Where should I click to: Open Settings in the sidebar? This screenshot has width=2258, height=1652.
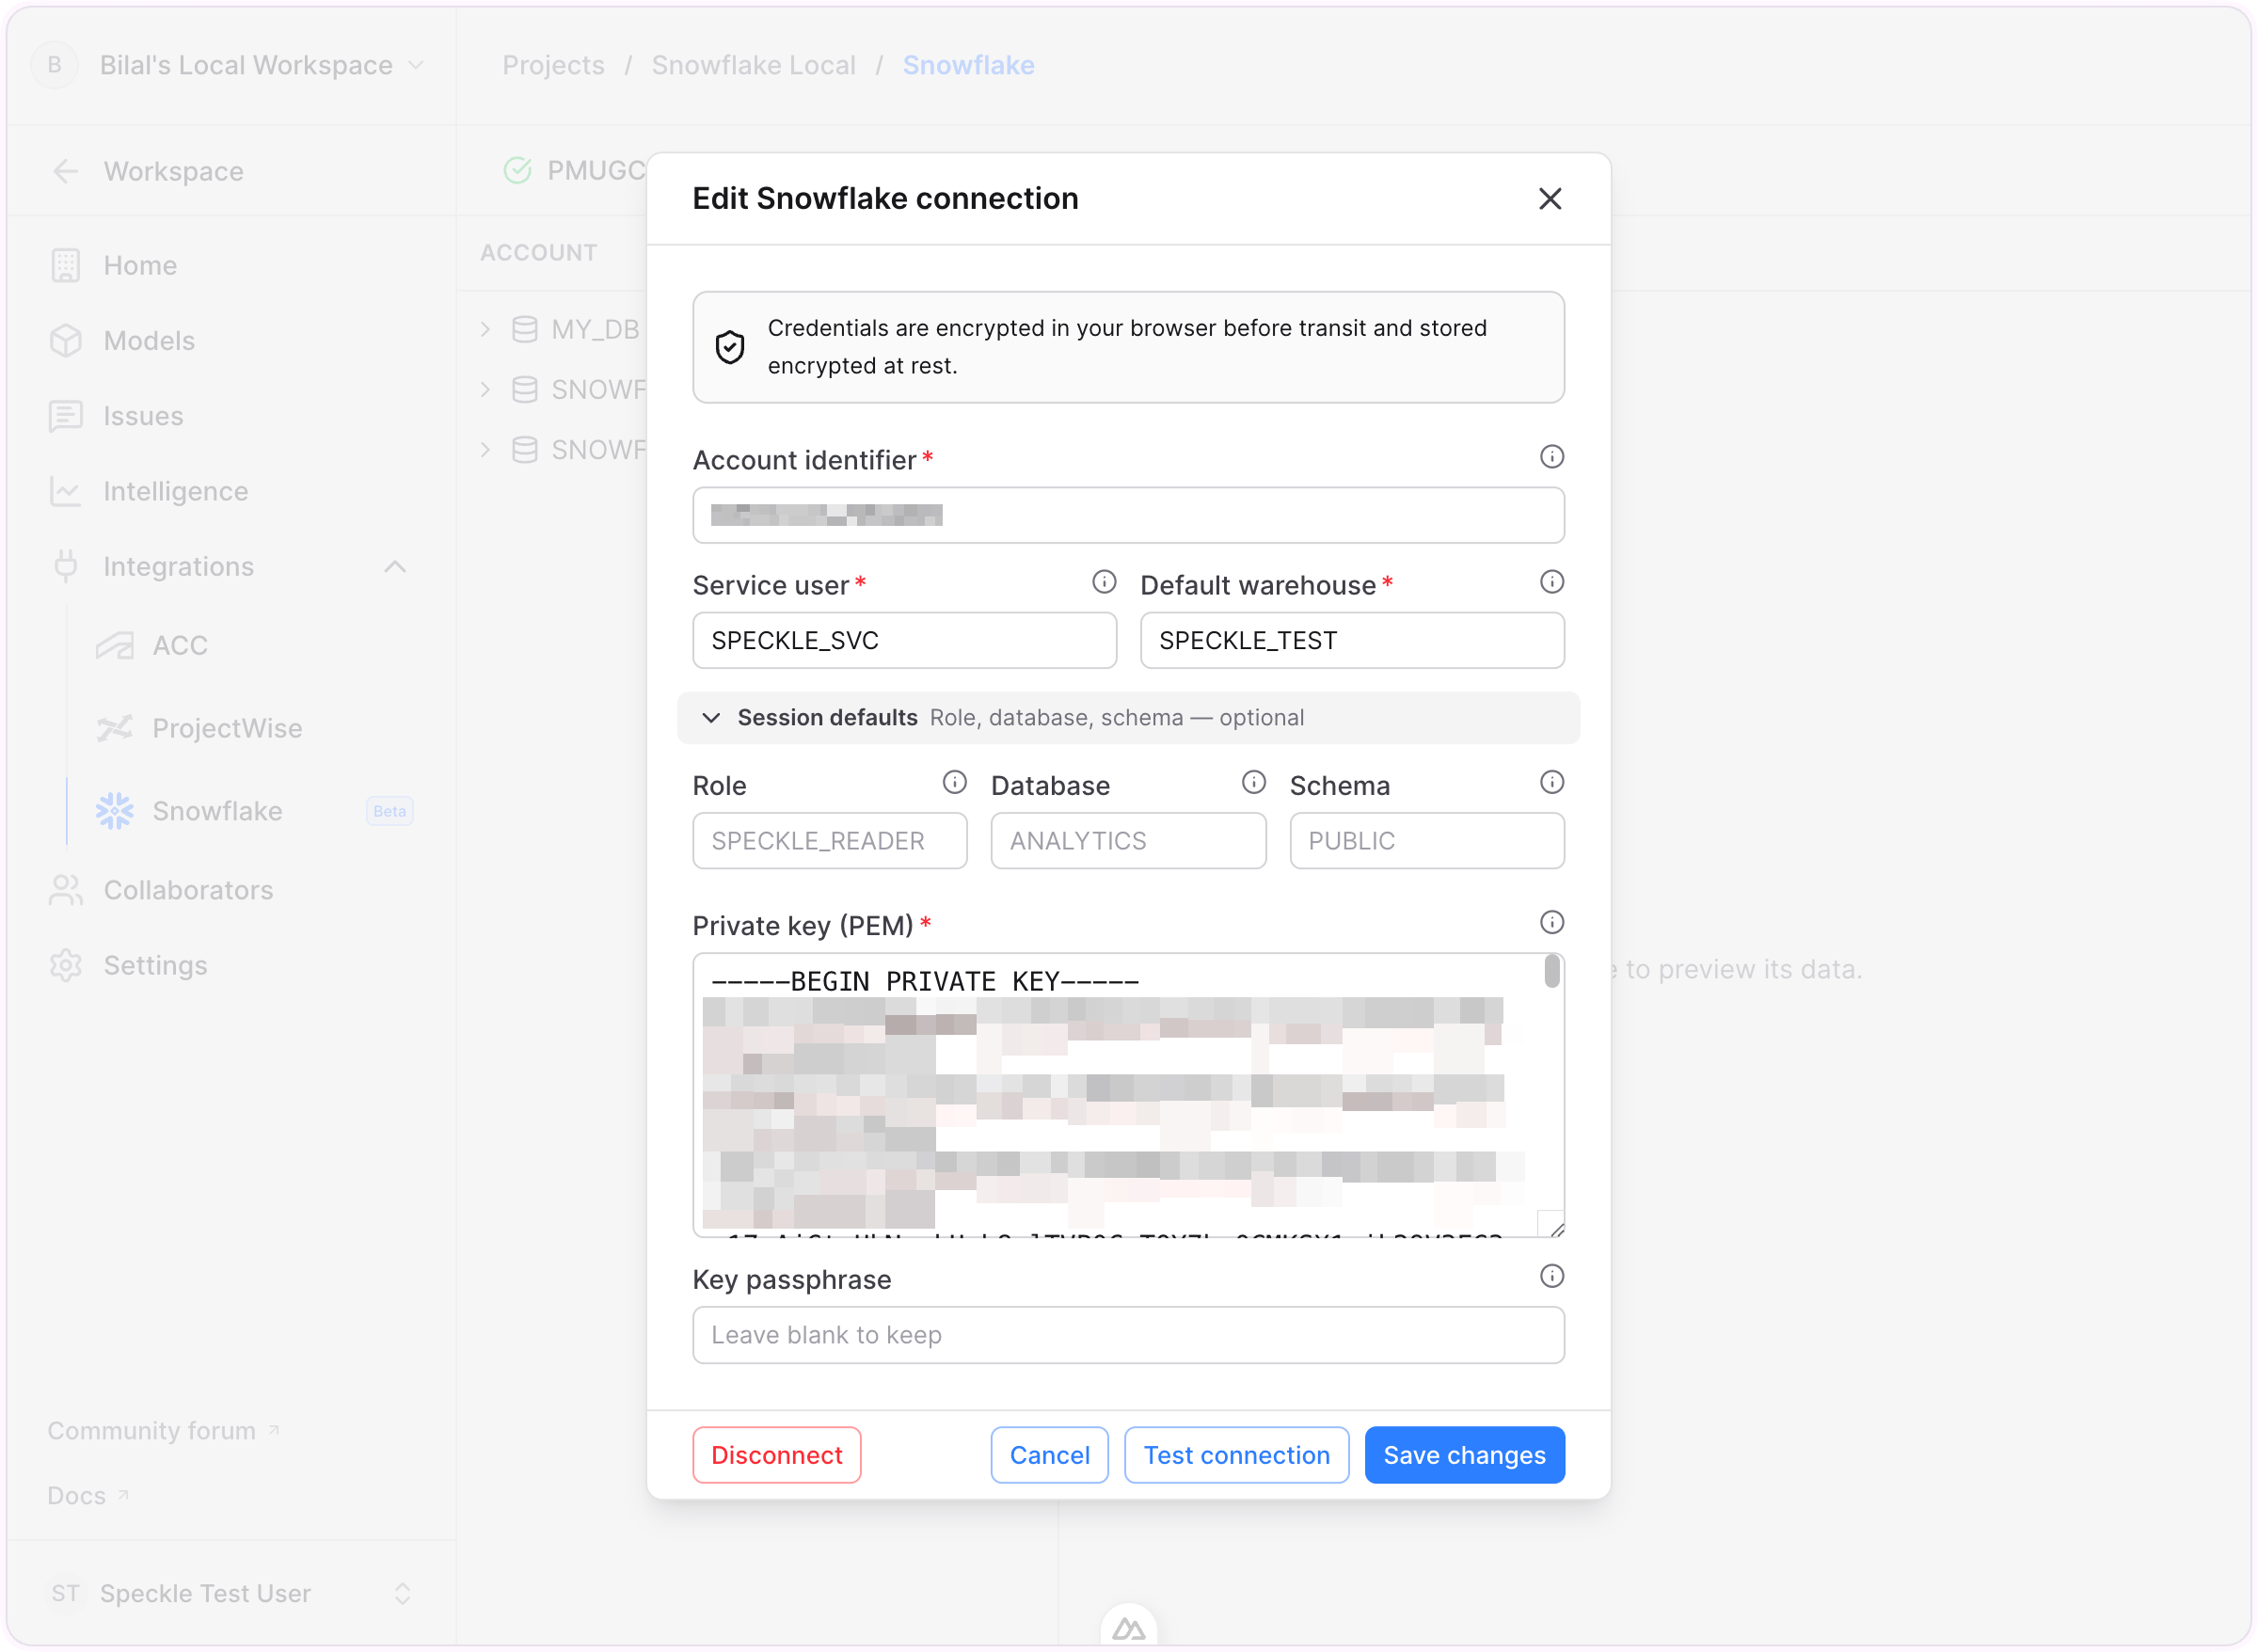point(156,965)
